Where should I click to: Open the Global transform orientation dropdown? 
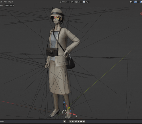point(64,2)
